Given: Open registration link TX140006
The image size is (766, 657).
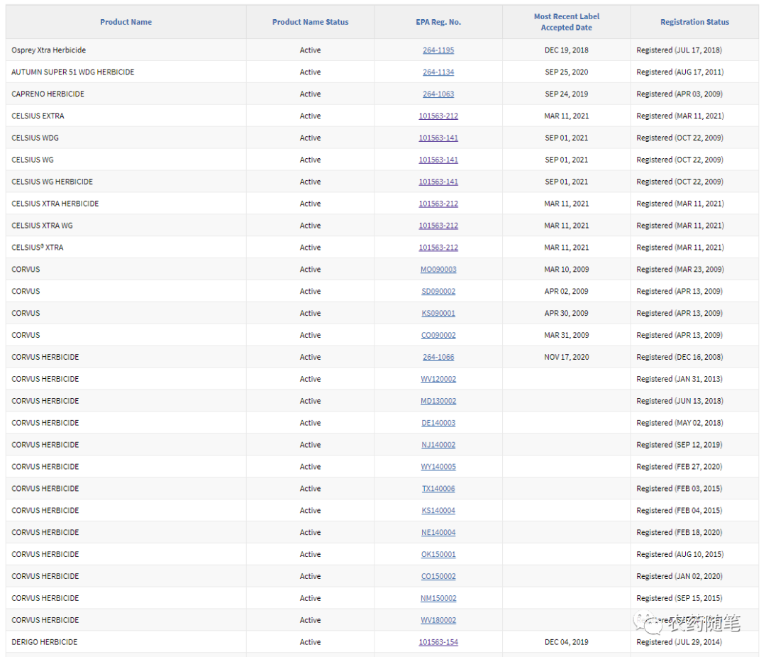Looking at the screenshot, I should pos(438,489).
